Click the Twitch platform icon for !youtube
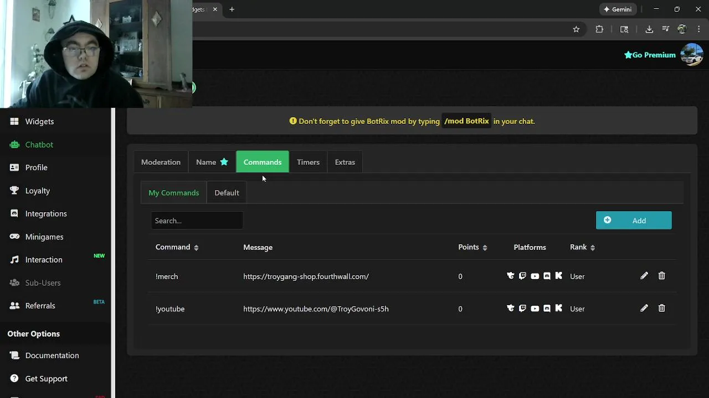 522,308
